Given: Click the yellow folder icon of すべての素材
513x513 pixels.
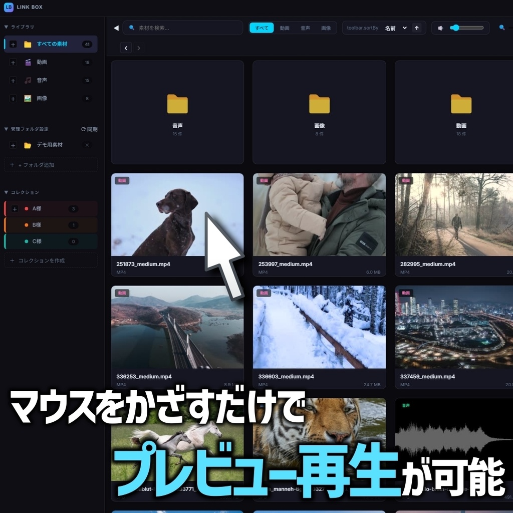Looking at the screenshot, I should pos(28,45).
